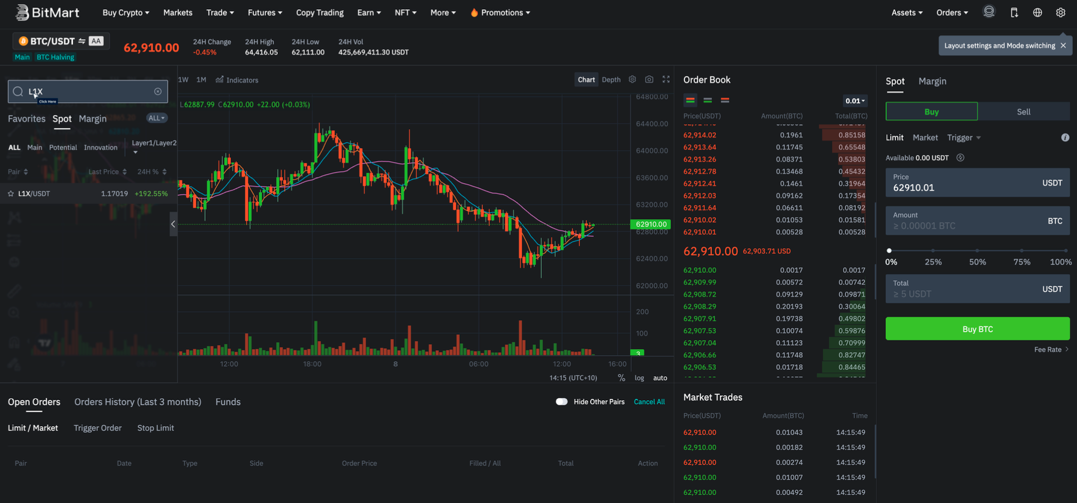The width and height of the screenshot is (1077, 503).
Task: Toggle auto scale on the chart
Action: (660, 378)
